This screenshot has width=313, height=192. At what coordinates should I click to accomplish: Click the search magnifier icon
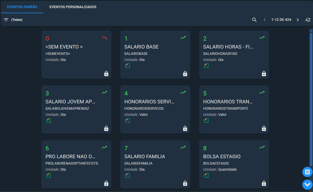(x=254, y=20)
